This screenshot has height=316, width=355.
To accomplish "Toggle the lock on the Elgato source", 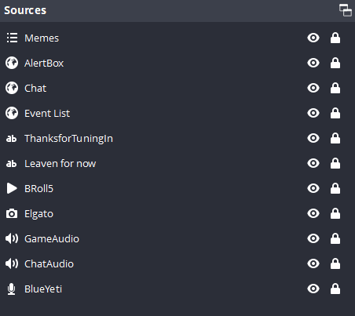I will [x=335, y=213].
